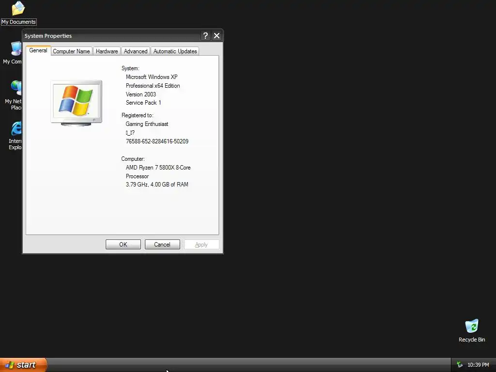Click the 'Microsoft Windows XP' text

click(x=152, y=77)
